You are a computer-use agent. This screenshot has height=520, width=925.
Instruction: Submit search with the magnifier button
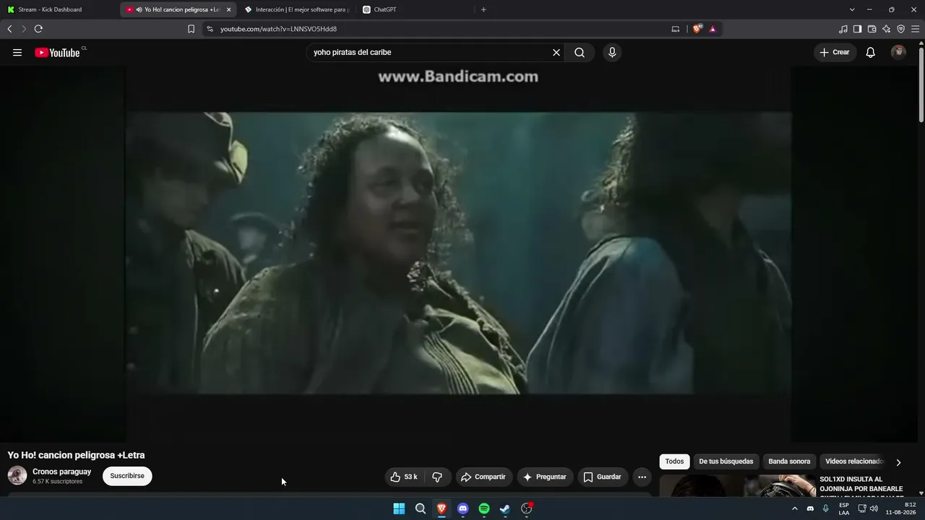coord(580,53)
